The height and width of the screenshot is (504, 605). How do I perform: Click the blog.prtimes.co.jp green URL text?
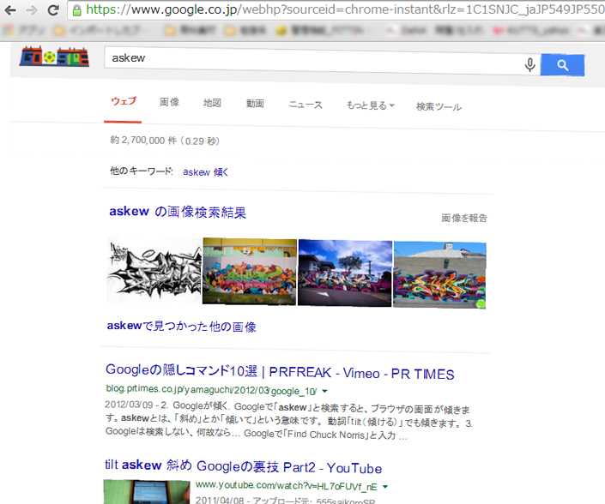211,389
